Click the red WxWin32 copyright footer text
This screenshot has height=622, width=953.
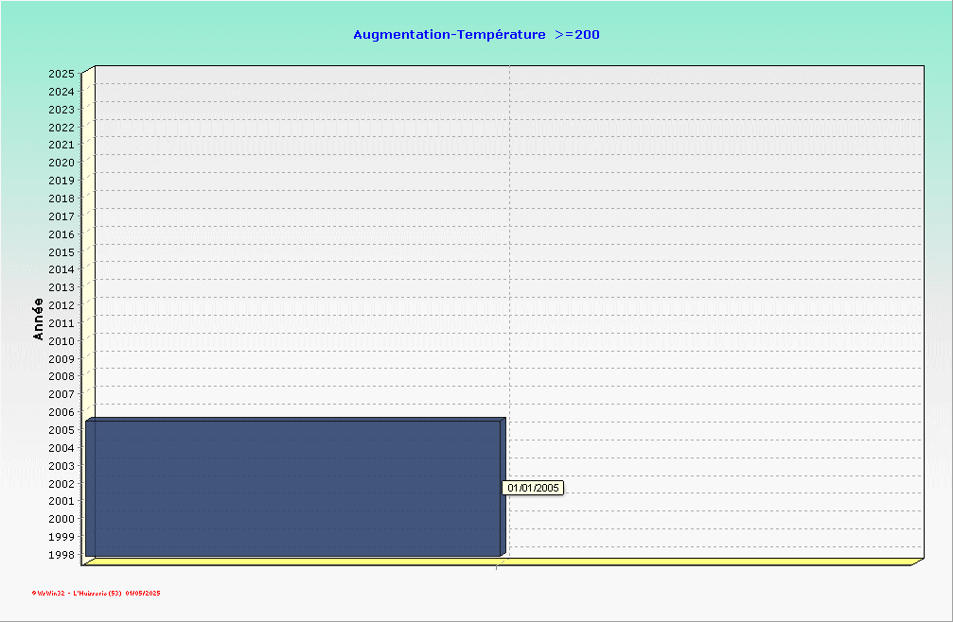(96, 594)
